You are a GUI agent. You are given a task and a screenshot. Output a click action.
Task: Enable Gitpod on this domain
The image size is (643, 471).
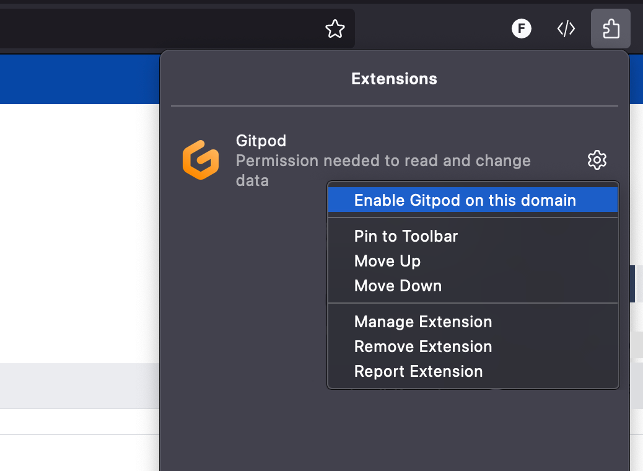pos(465,200)
